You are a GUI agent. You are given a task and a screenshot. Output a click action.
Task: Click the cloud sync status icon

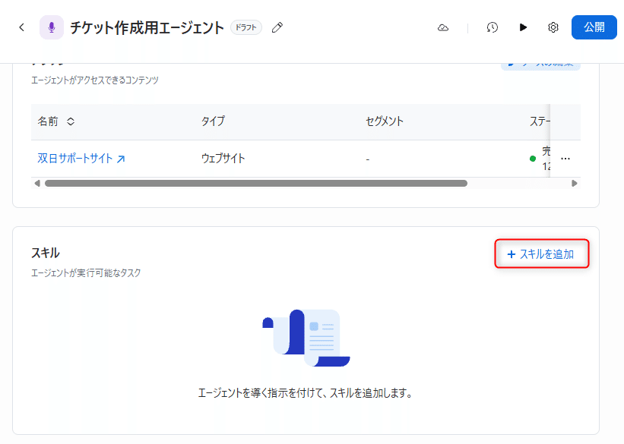[x=443, y=27]
